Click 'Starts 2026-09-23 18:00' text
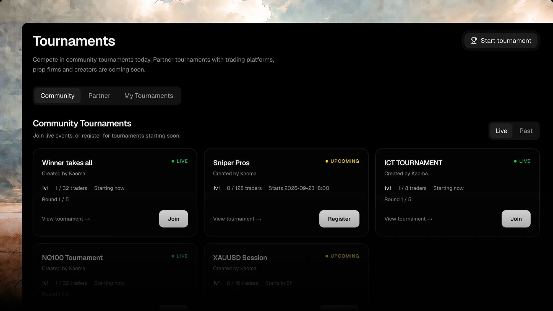553x311 pixels. click(x=299, y=188)
